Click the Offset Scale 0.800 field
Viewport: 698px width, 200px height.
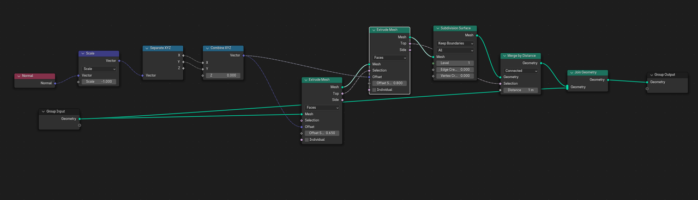click(x=389, y=83)
